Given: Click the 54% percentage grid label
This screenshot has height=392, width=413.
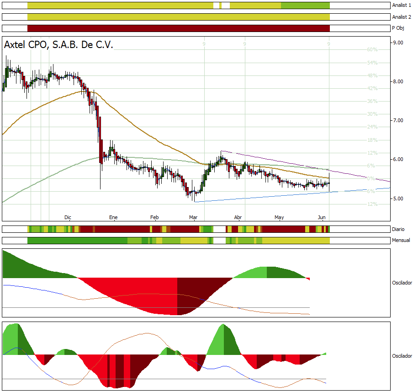Looking at the screenshot, I should pyautogui.click(x=372, y=63).
